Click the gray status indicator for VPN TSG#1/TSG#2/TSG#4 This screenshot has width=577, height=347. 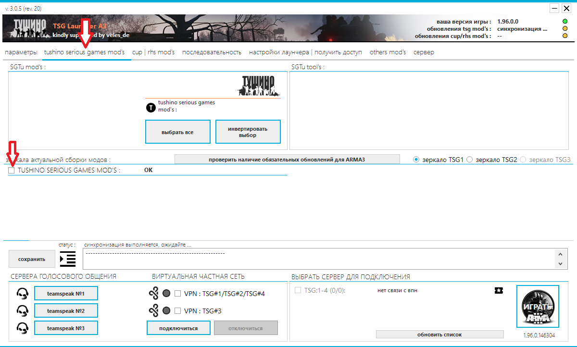point(167,294)
